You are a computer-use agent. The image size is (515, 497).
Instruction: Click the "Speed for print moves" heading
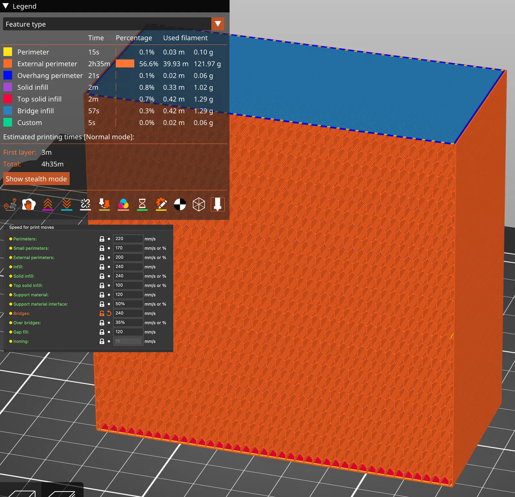click(x=32, y=227)
